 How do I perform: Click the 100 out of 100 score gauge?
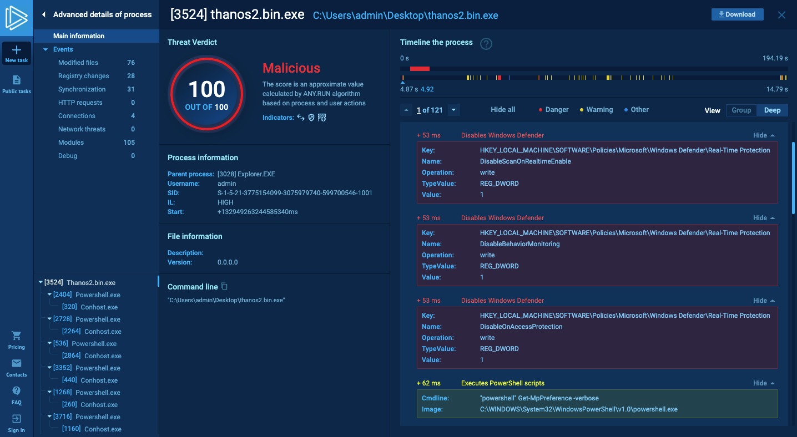(x=206, y=93)
